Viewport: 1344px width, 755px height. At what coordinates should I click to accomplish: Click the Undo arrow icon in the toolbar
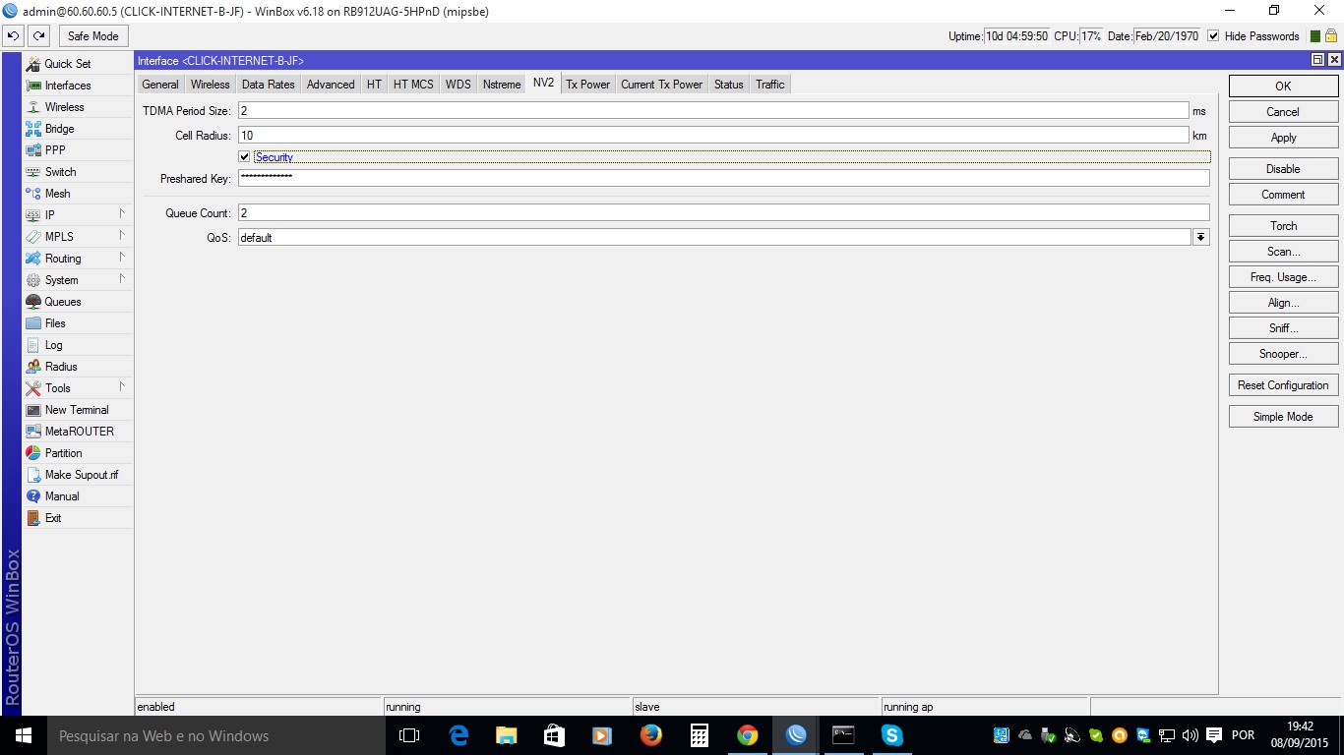tap(13, 36)
